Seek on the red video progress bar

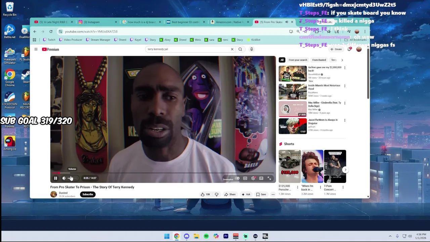point(163,173)
